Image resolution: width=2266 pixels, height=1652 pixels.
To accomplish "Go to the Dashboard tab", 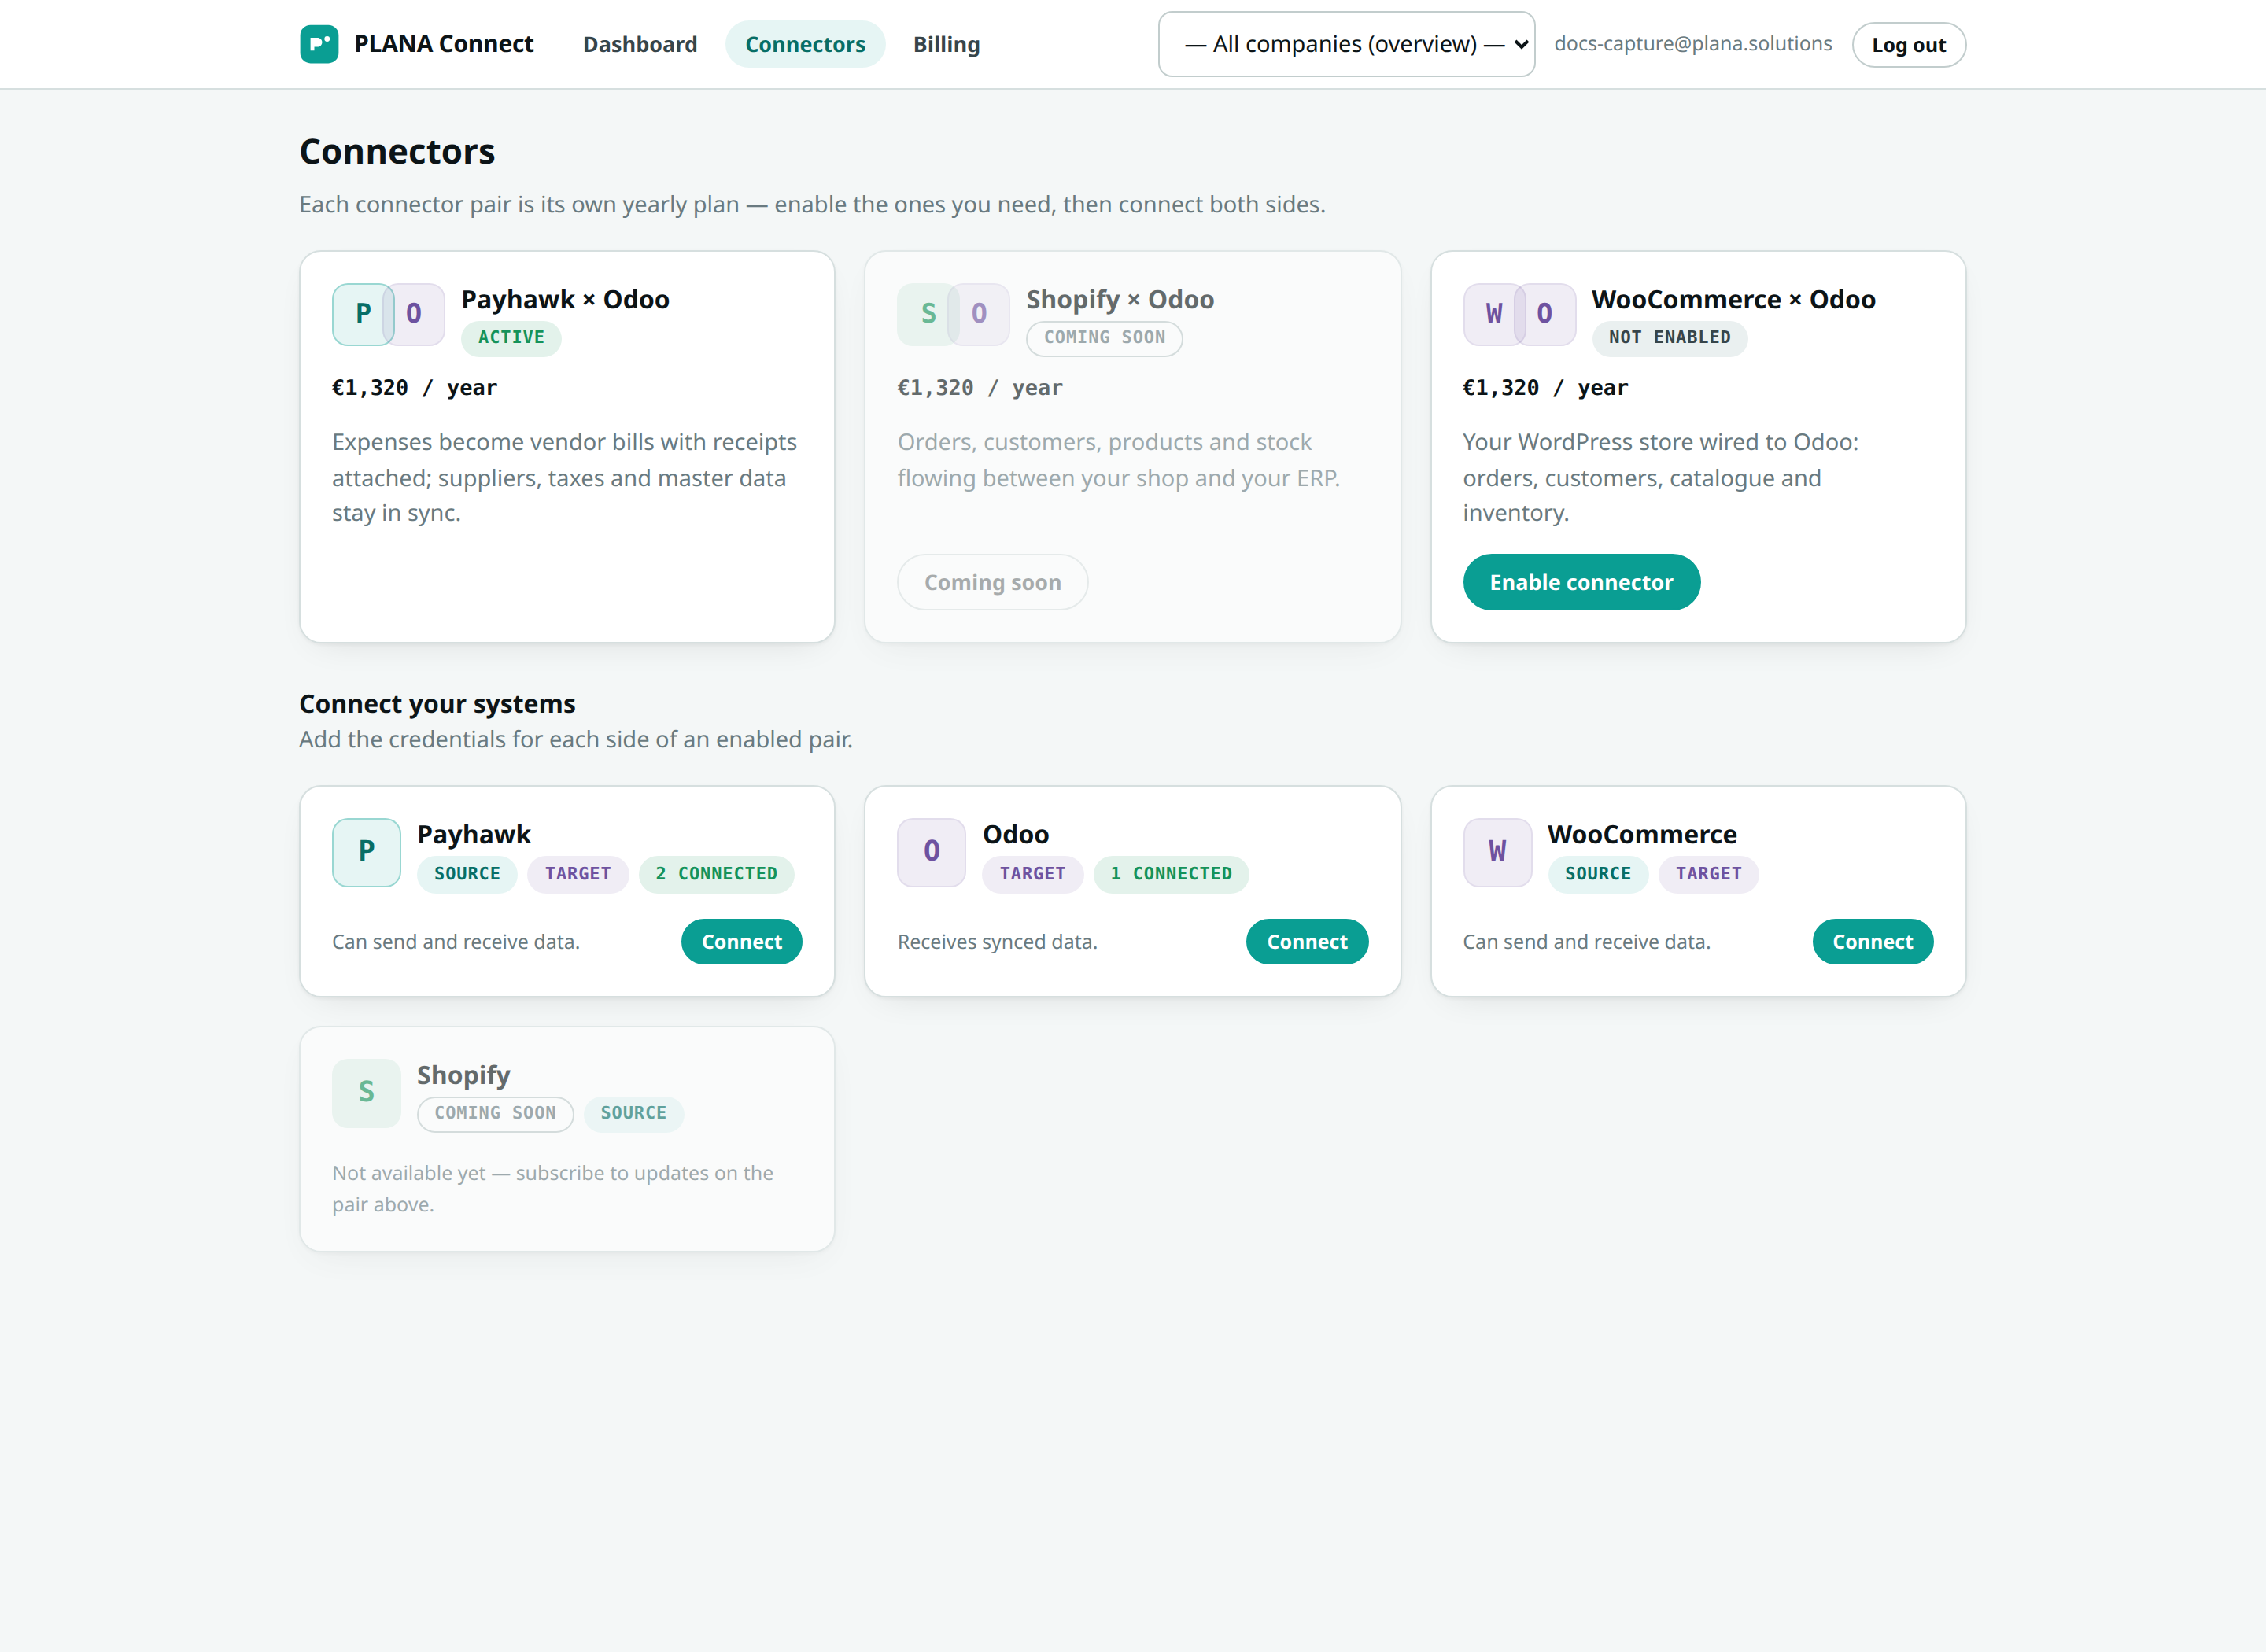I will click(640, 44).
